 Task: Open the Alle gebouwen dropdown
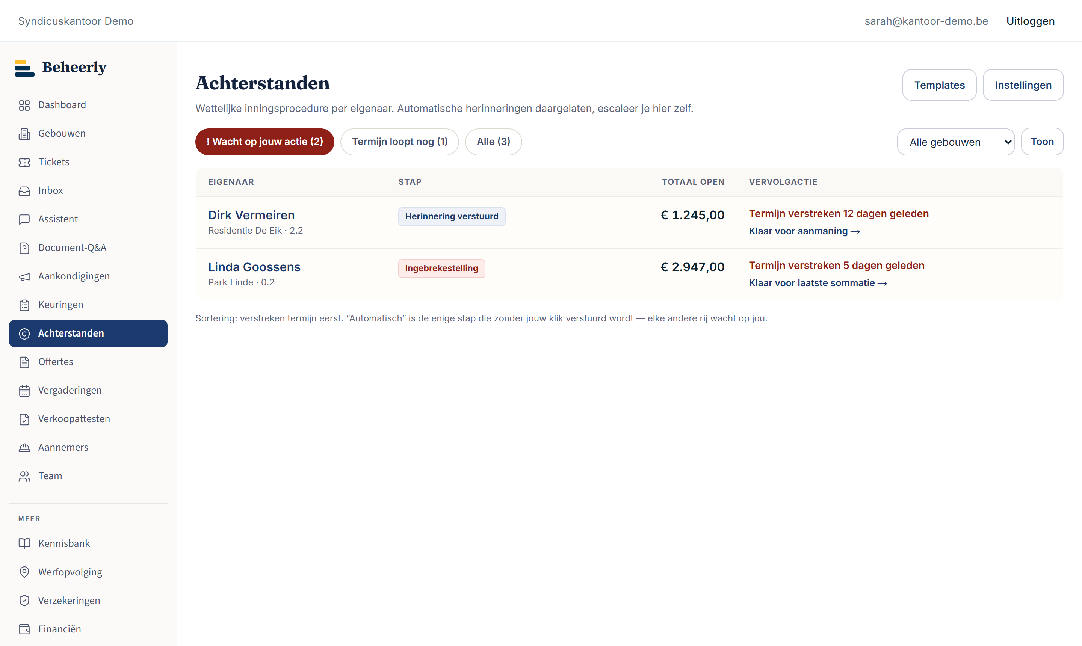[x=956, y=142]
